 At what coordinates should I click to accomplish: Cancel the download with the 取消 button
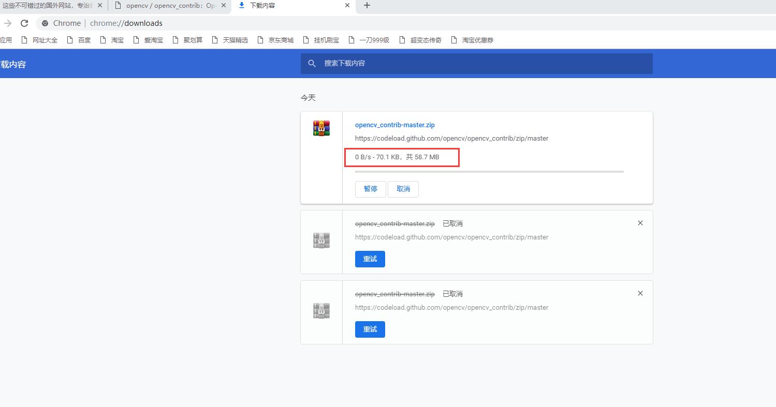point(403,189)
